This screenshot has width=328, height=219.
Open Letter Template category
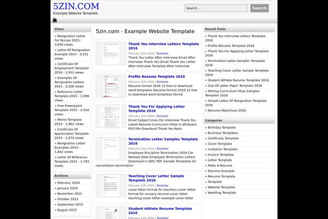pos(220,160)
